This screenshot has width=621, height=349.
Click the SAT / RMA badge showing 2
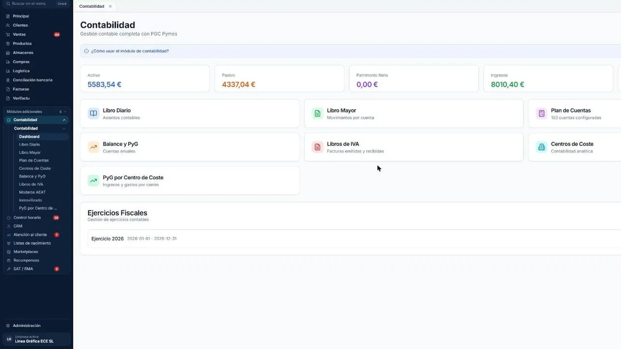coord(57,269)
